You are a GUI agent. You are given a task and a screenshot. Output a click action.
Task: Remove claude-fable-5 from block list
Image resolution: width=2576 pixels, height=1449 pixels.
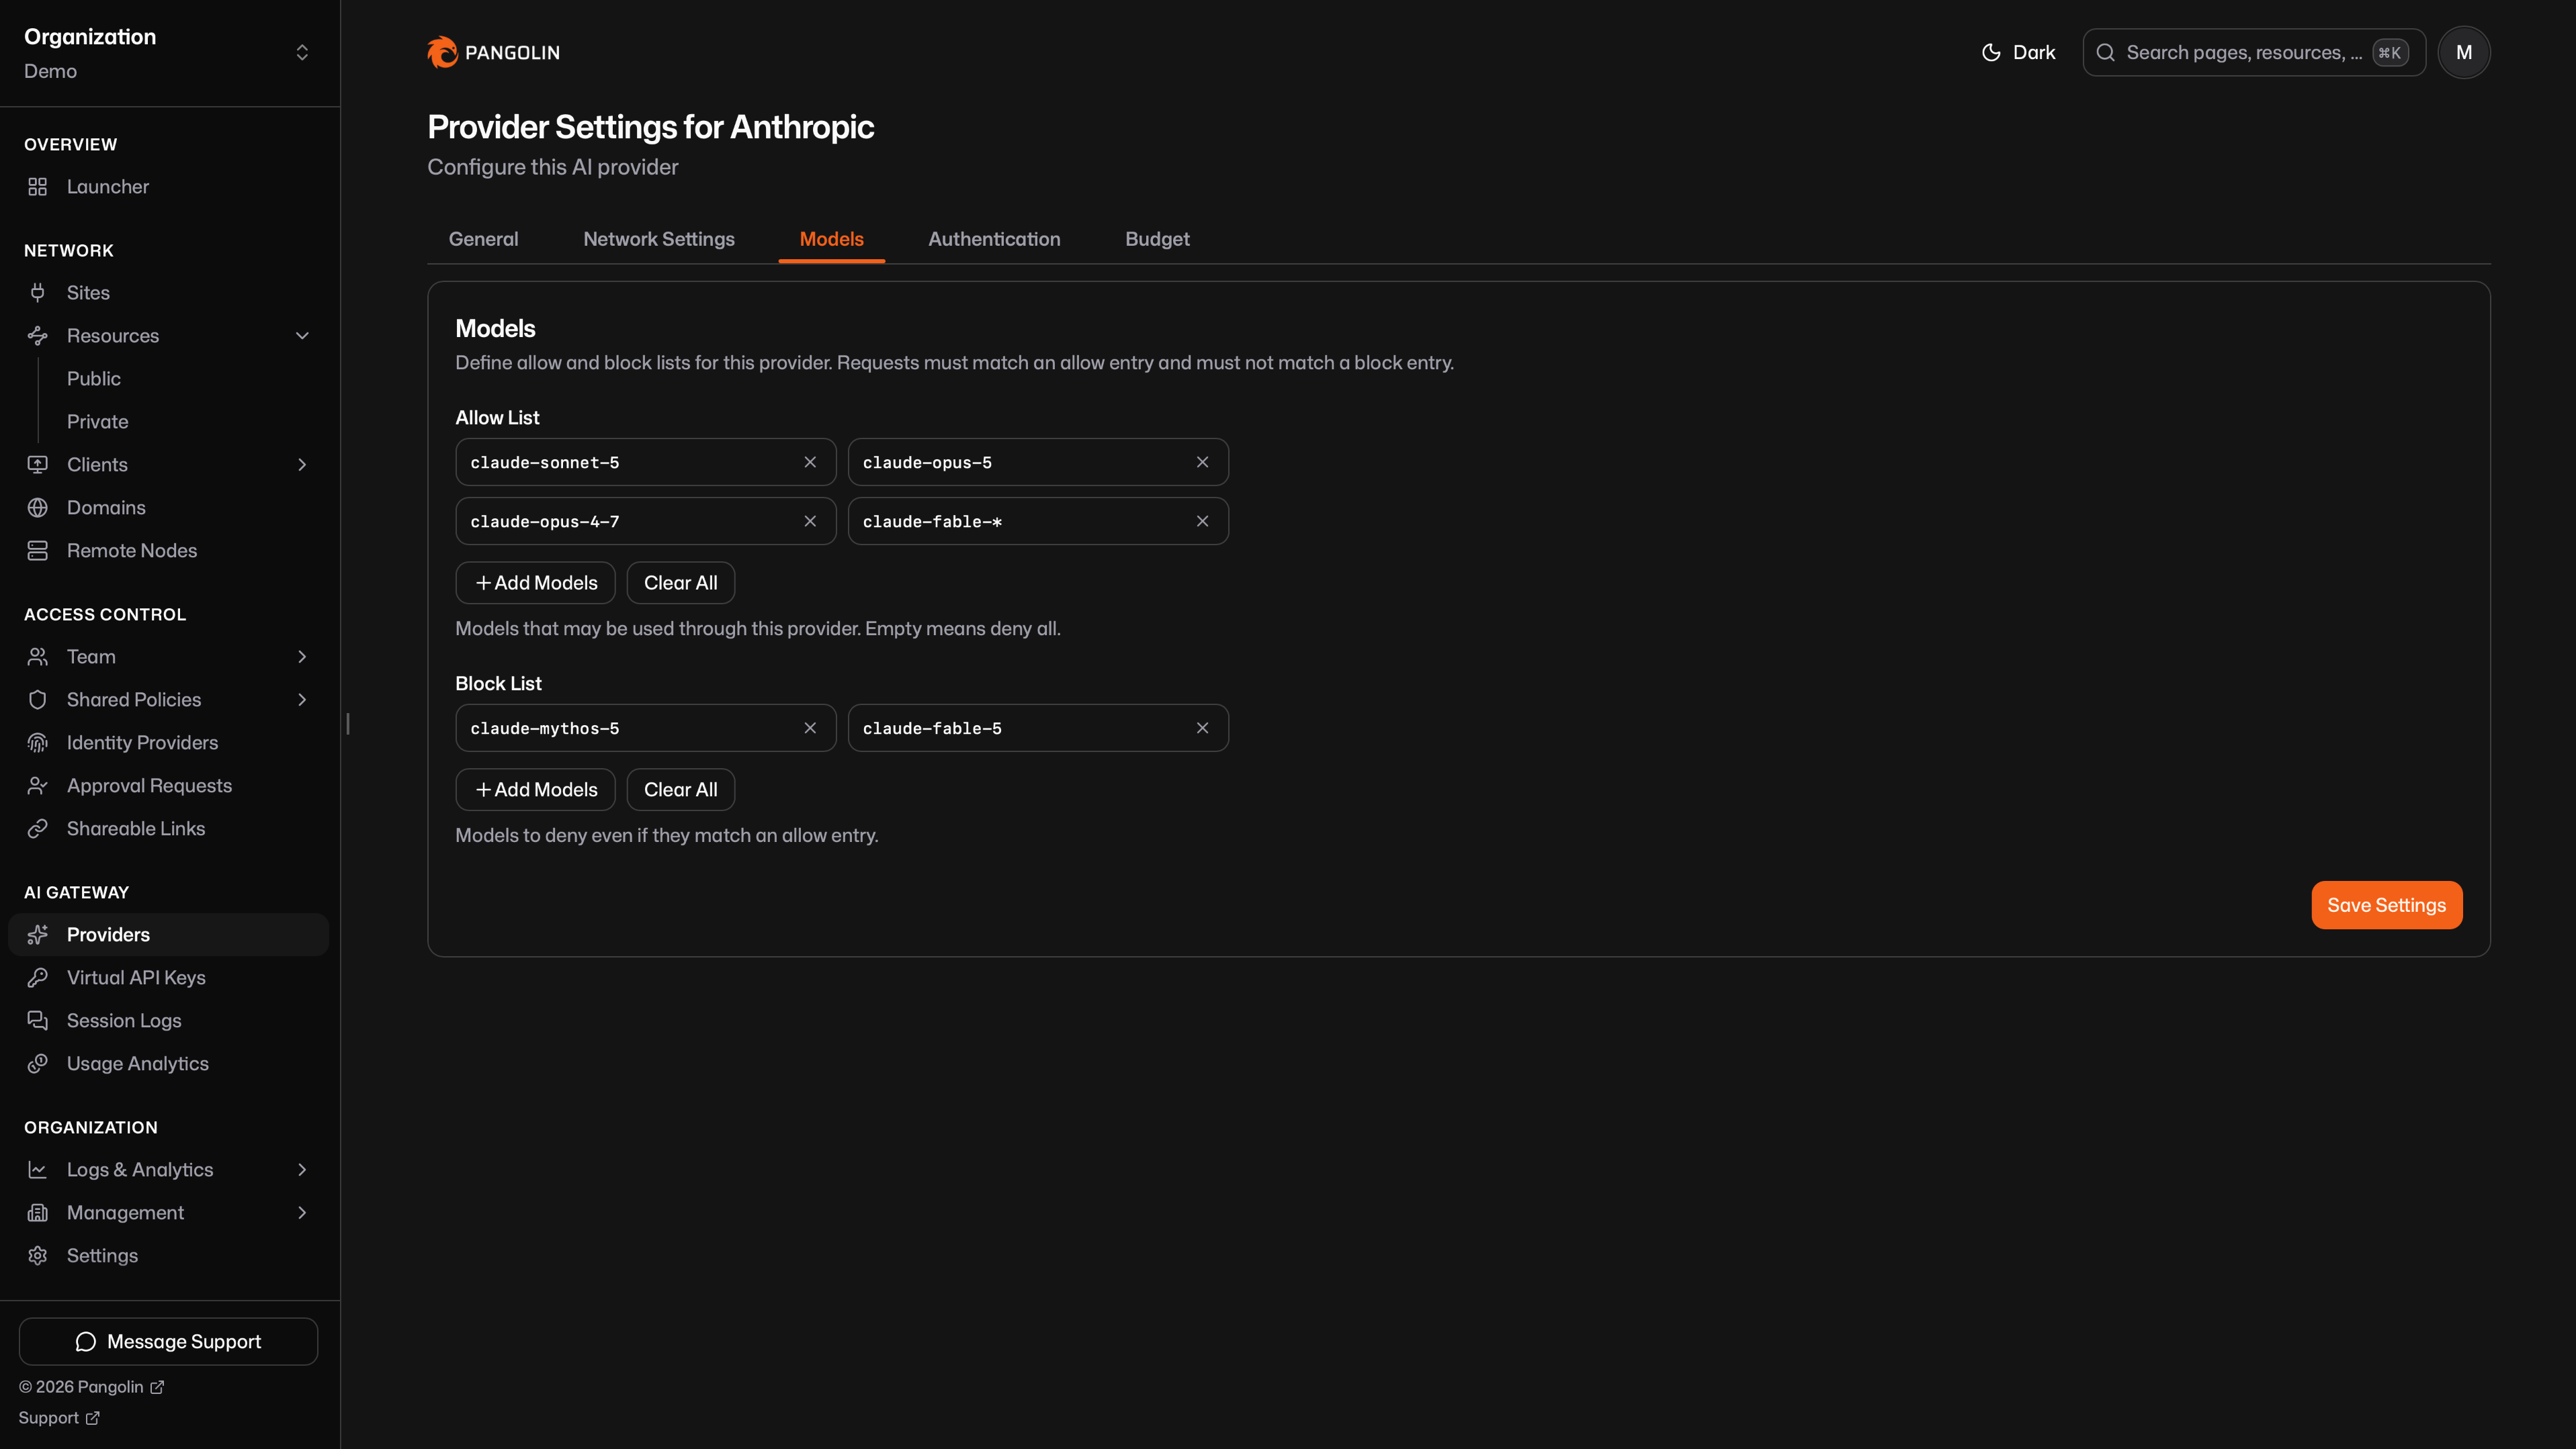click(1202, 727)
